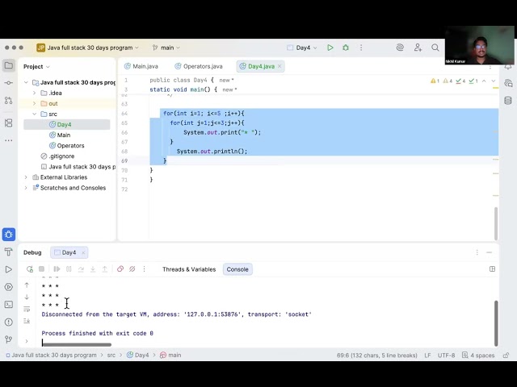
Task: Open Pull Requests tool window icon
Action: [x=9, y=100]
